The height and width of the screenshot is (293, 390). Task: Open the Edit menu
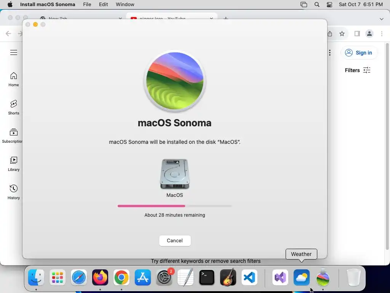tap(103, 5)
